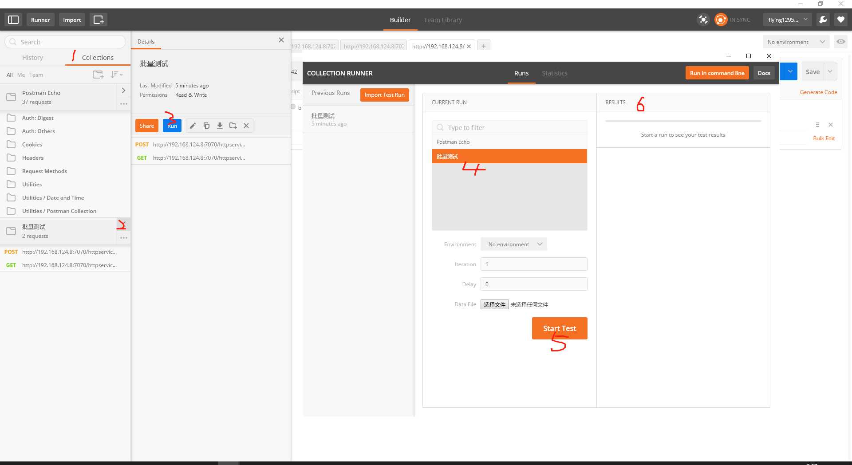Open the collections sort order dropdown

(116, 75)
